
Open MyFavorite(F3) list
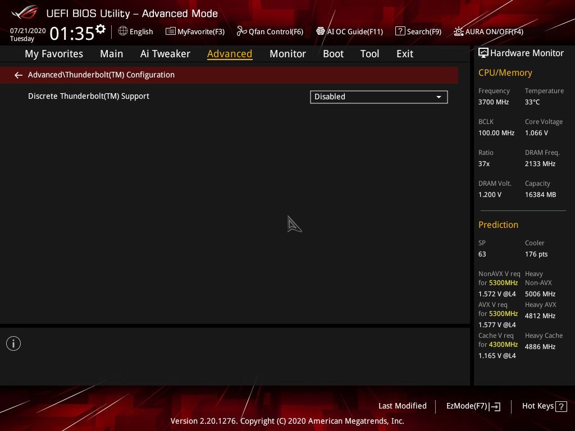point(195,31)
